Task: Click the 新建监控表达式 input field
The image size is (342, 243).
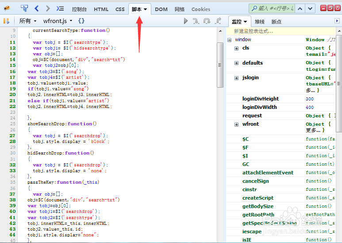Action: (281, 31)
